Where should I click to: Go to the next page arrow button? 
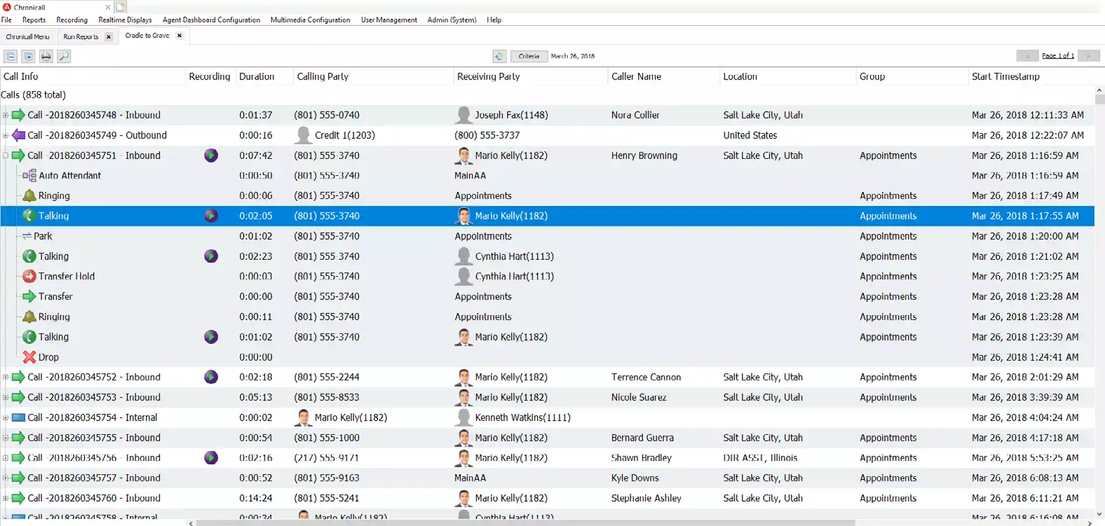click(1089, 56)
